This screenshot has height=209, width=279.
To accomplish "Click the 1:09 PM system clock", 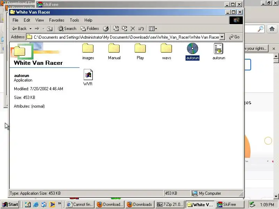I will point(267,204).
